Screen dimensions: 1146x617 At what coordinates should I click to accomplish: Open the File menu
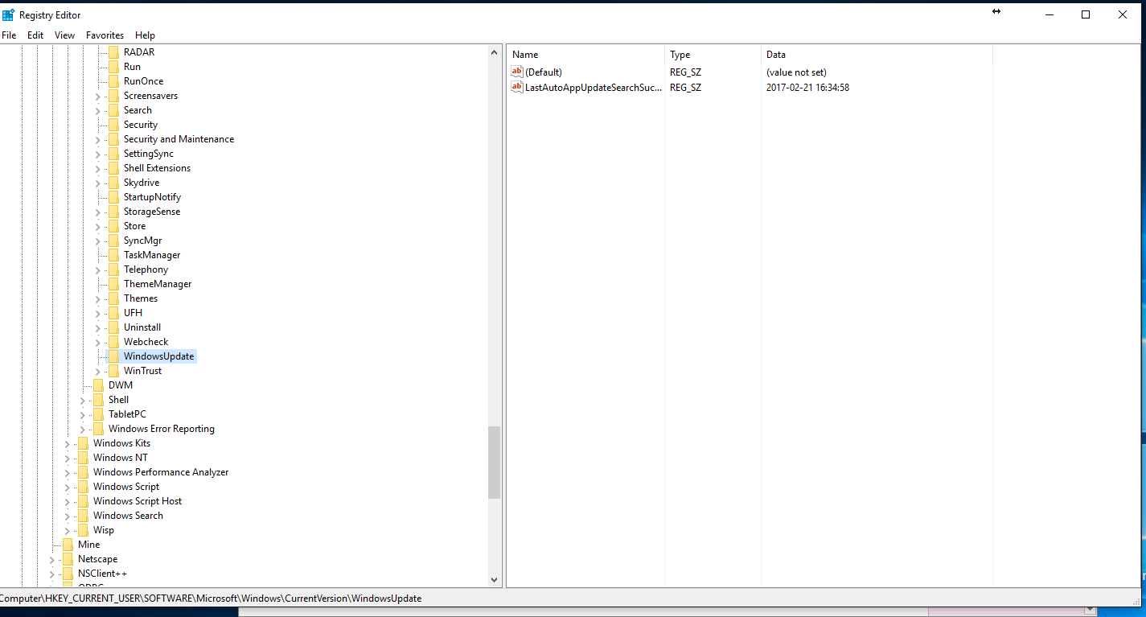click(9, 35)
